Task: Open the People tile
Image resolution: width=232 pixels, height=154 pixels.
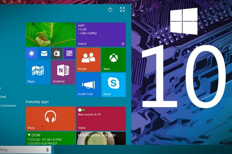Action: pos(88,60)
